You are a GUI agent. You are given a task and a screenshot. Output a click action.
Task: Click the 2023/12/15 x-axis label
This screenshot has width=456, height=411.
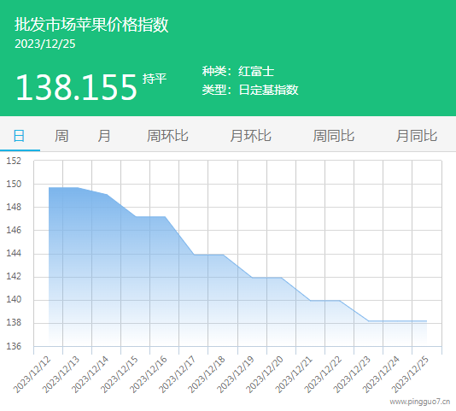point(119,374)
